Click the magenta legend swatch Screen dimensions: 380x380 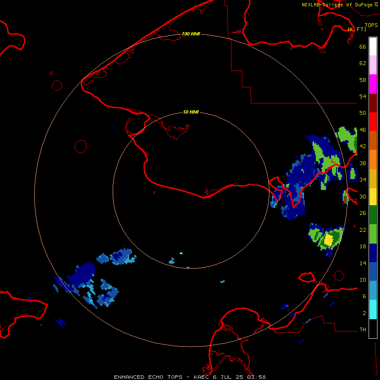373,84
